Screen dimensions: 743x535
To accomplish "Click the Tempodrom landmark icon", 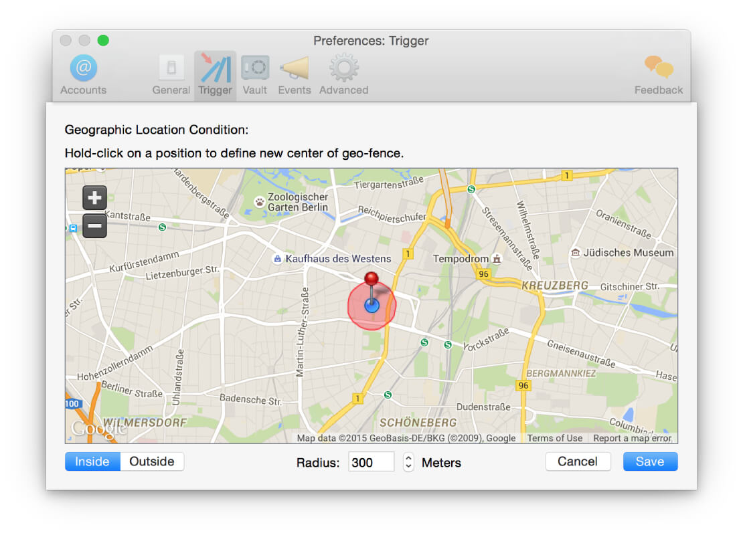I will click(497, 259).
